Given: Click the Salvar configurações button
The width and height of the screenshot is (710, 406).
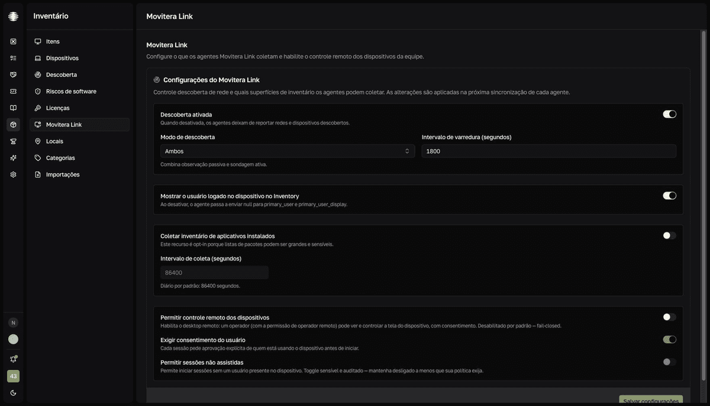Looking at the screenshot, I should (x=651, y=401).
